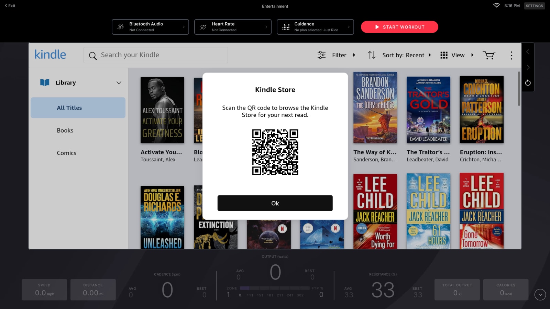Click the search magnifier icon
Viewport: 550px width, 309px height.
point(93,56)
